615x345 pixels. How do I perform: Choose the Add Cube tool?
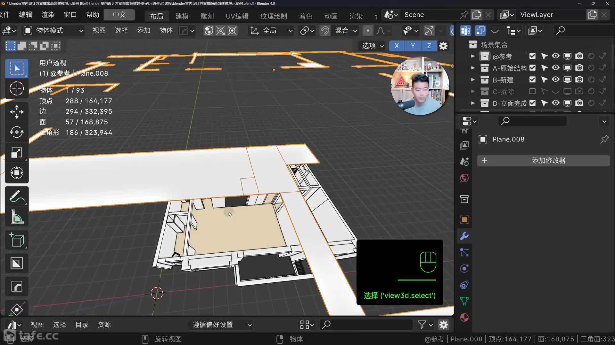17,240
